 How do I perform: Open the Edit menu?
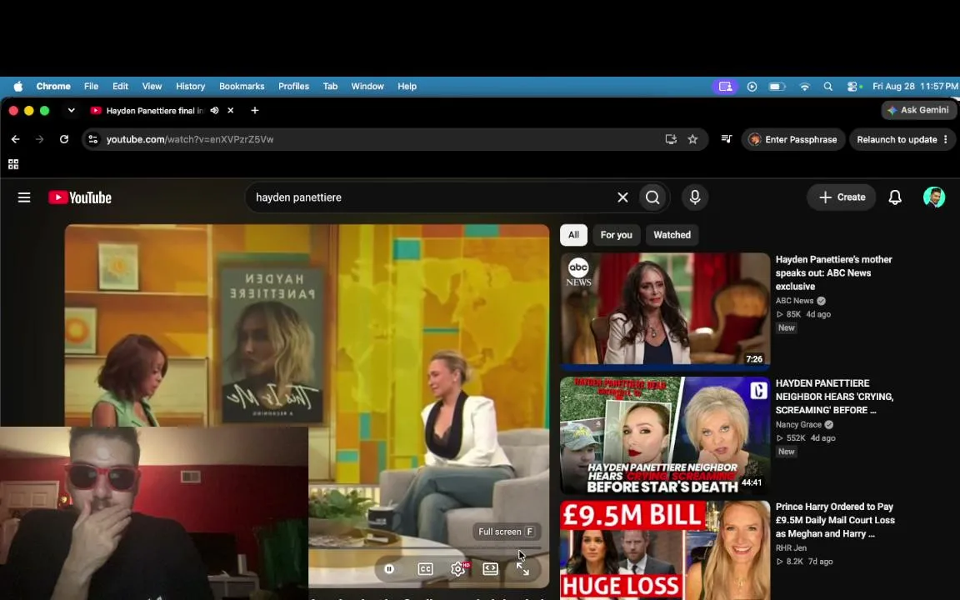(121, 87)
